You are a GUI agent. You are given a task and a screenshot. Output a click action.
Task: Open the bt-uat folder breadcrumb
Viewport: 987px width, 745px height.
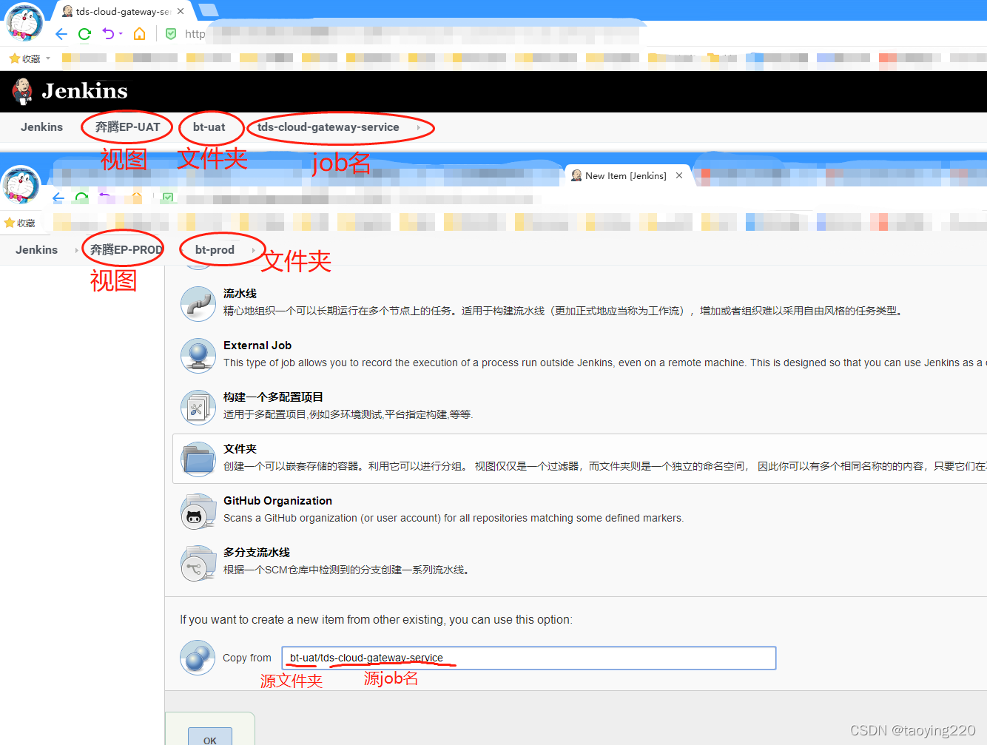pos(209,127)
